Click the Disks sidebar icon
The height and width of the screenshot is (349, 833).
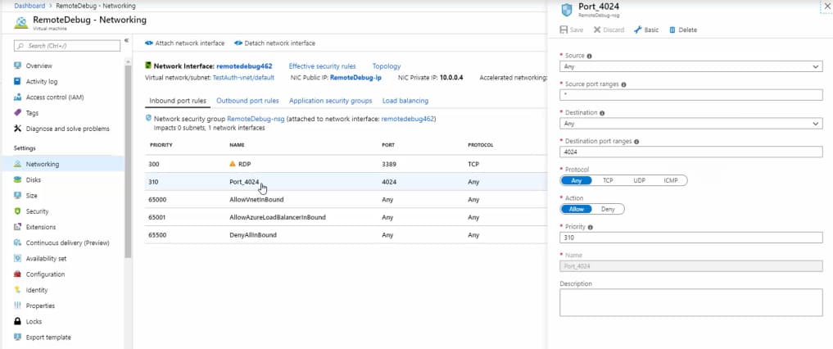[17, 180]
